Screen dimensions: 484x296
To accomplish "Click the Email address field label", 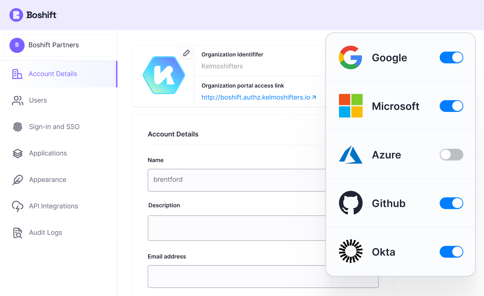I will [x=167, y=256].
